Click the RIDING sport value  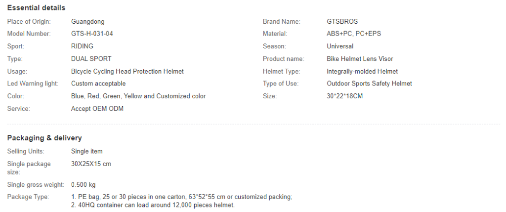point(82,46)
